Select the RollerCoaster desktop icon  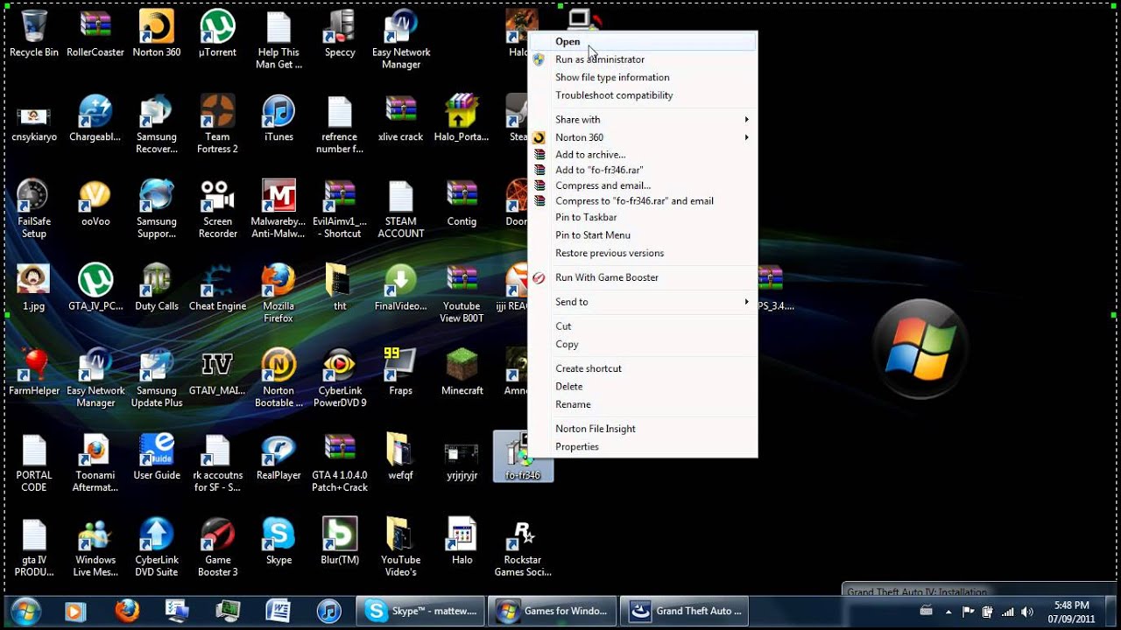click(95, 34)
